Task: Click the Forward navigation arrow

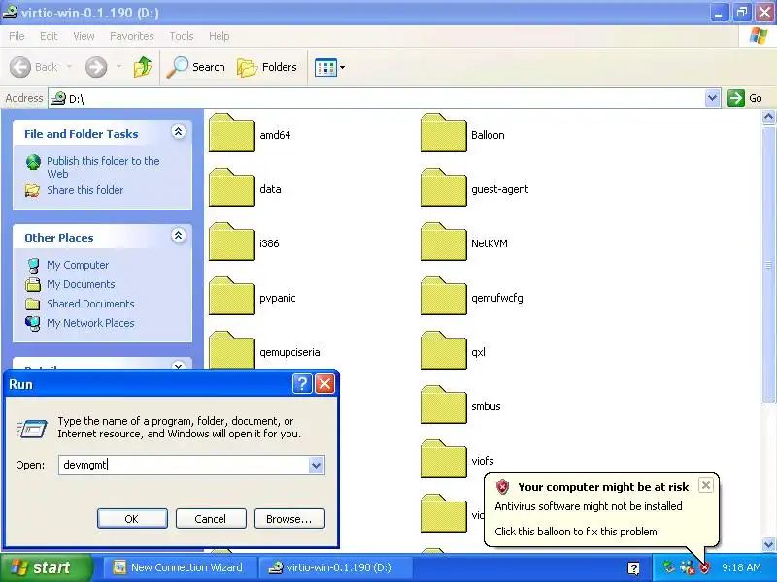Action: point(96,67)
